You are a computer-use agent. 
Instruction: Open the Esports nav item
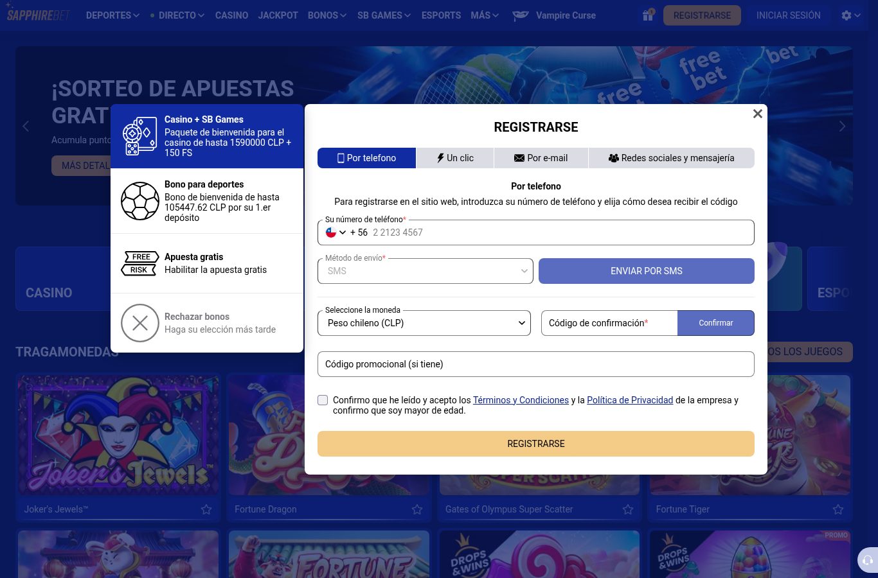pyautogui.click(x=441, y=15)
